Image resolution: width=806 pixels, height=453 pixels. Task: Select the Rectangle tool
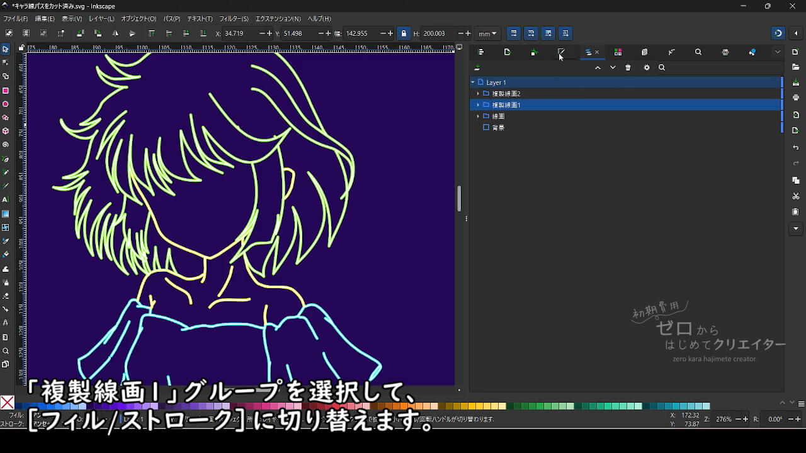6,90
